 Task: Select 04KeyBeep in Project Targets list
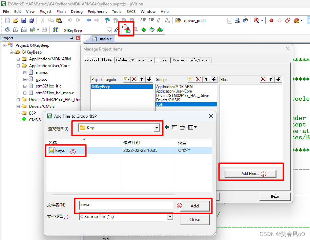[122, 87]
